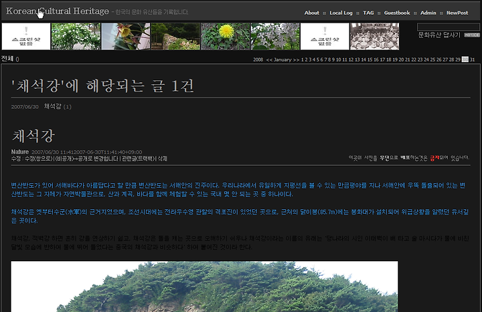This screenshot has width=482, height=312.
Task: Go to previous month with '<<' arrow
Action: coord(269,59)
